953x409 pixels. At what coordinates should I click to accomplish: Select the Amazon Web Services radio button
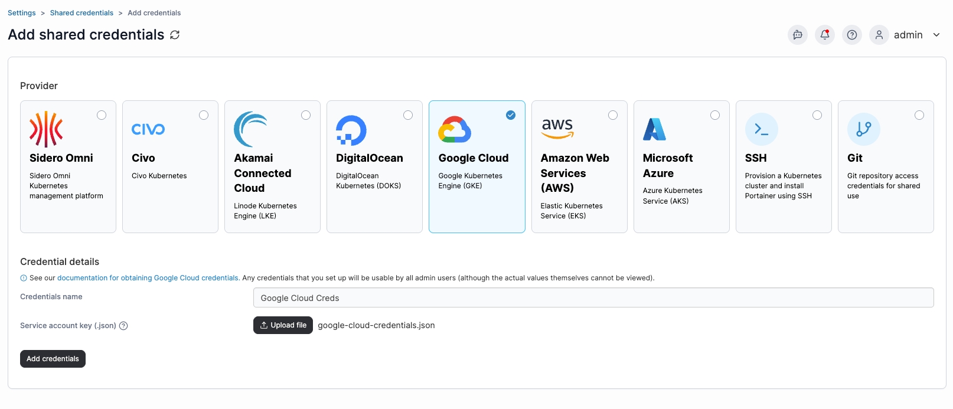[x=613, y=115]
